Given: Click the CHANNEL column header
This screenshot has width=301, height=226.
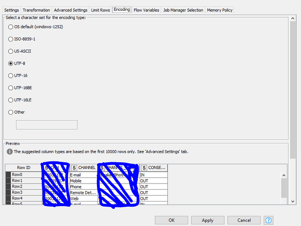Looking at the screenshot, I should point(83,168).
